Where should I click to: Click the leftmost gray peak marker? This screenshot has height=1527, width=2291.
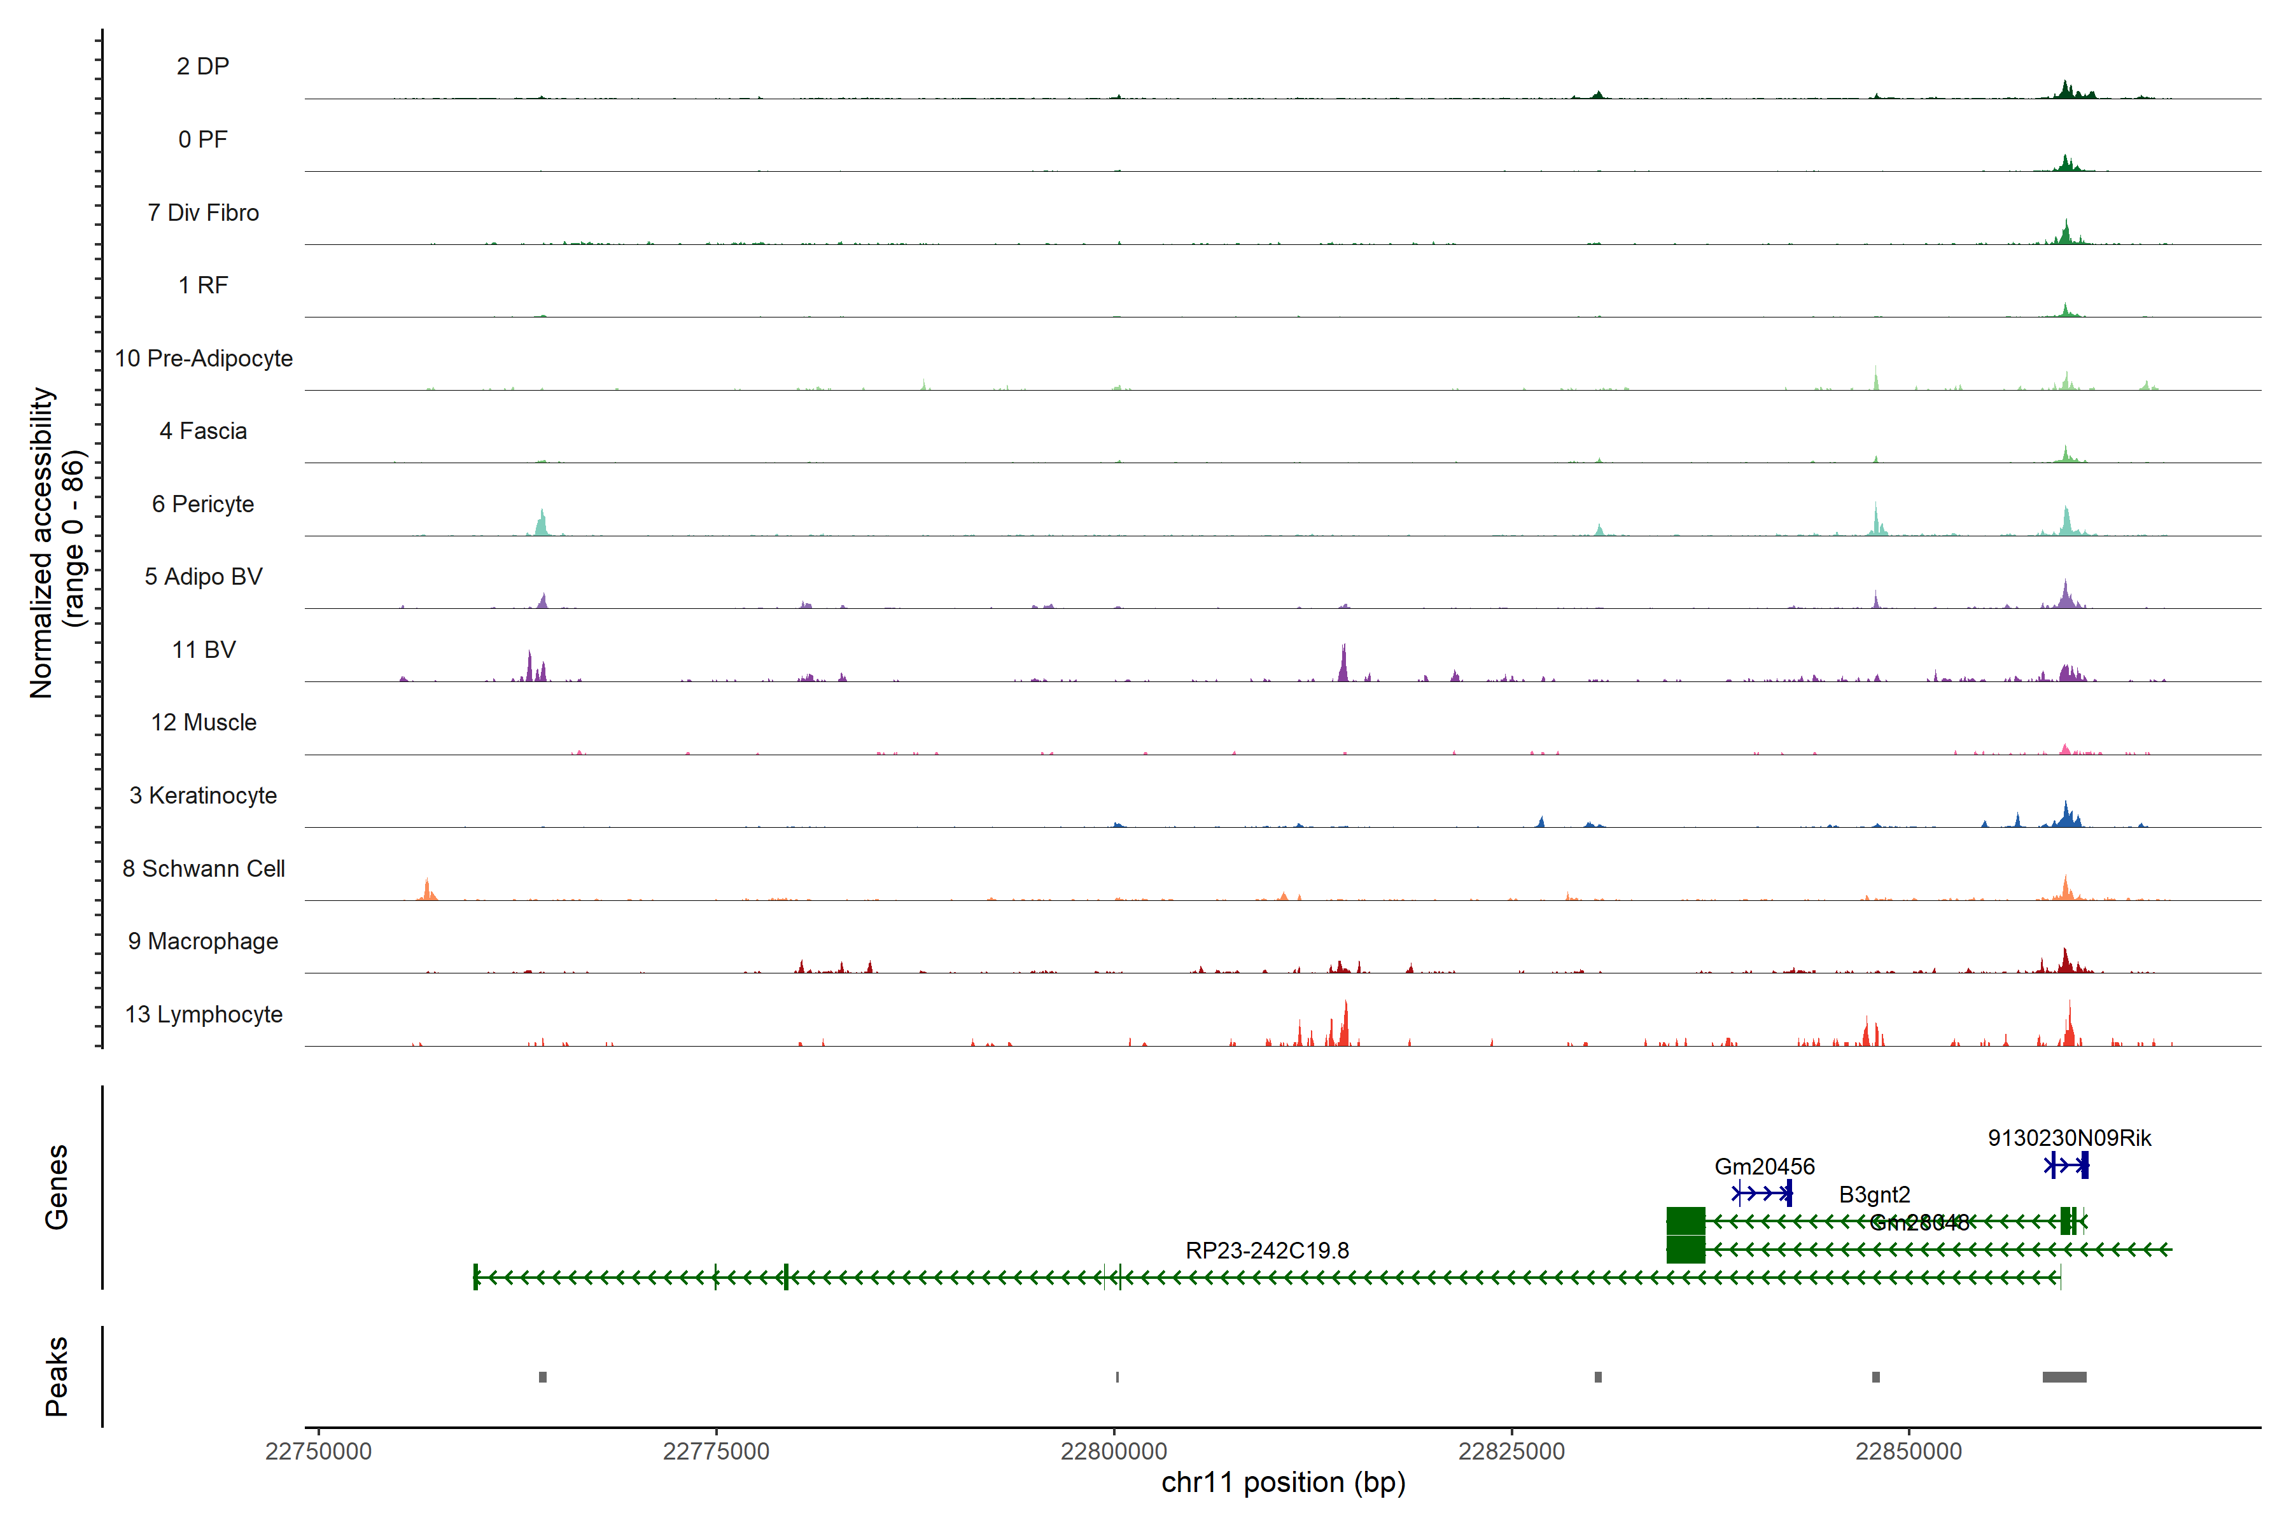point(543,1376)
